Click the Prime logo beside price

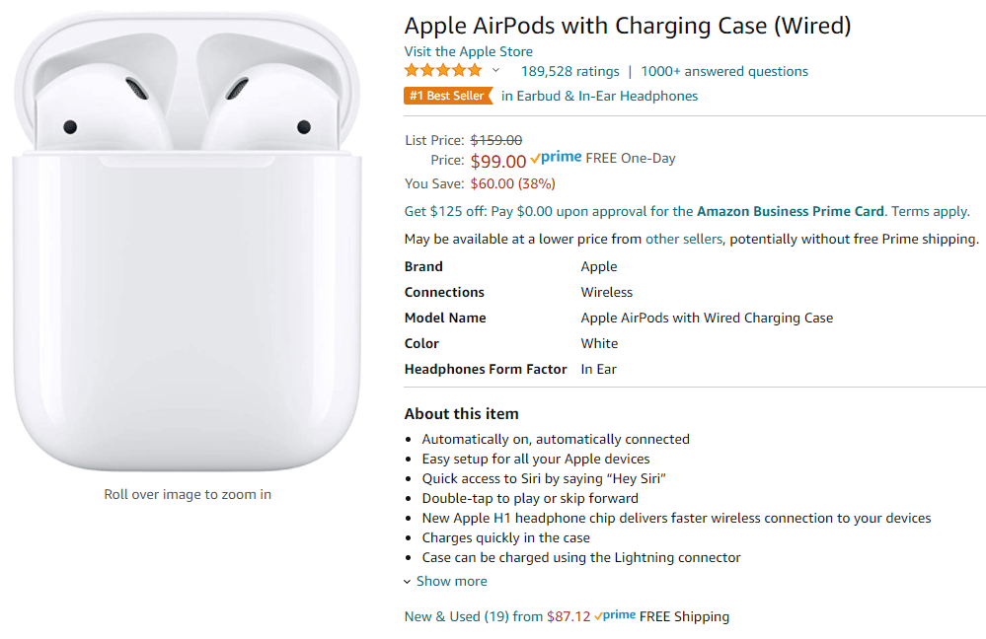point(556,158)
